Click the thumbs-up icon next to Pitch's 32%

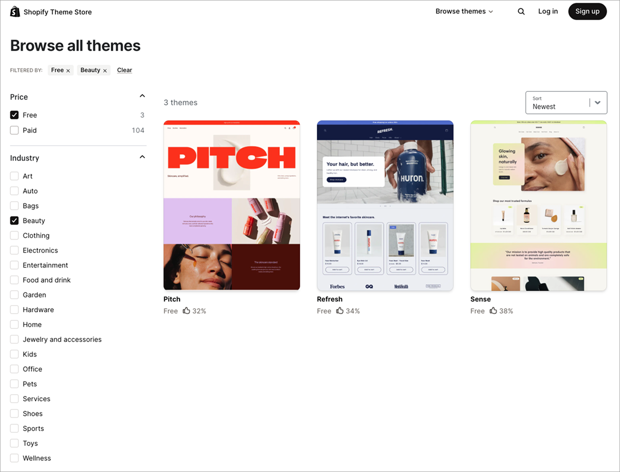[x=186, y=311]
